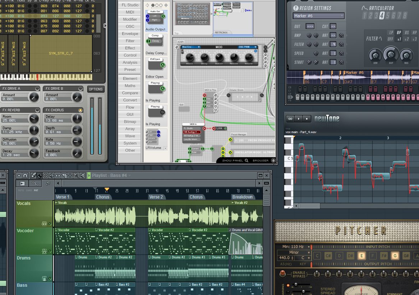Click the E note button in Pitcher

(362, 256)
